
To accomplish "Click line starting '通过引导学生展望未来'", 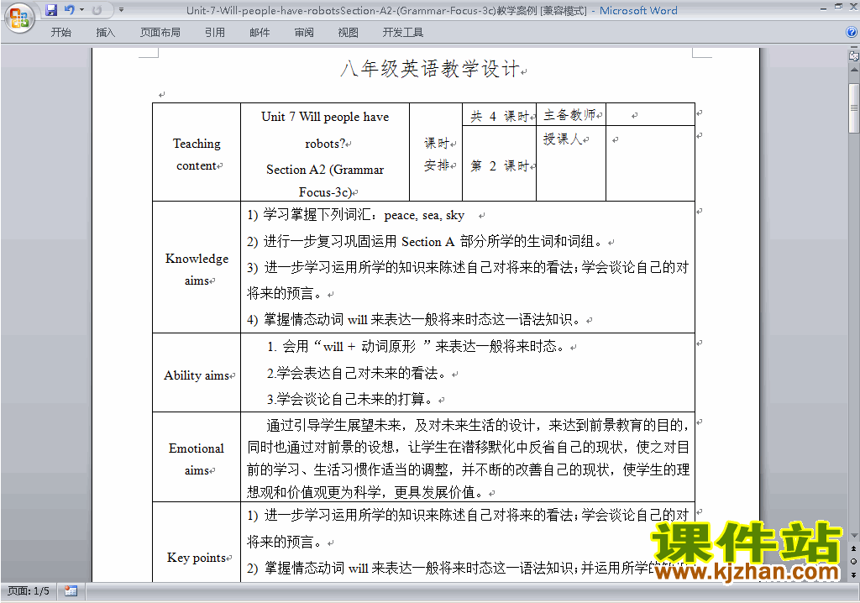I will coord(478,425).
